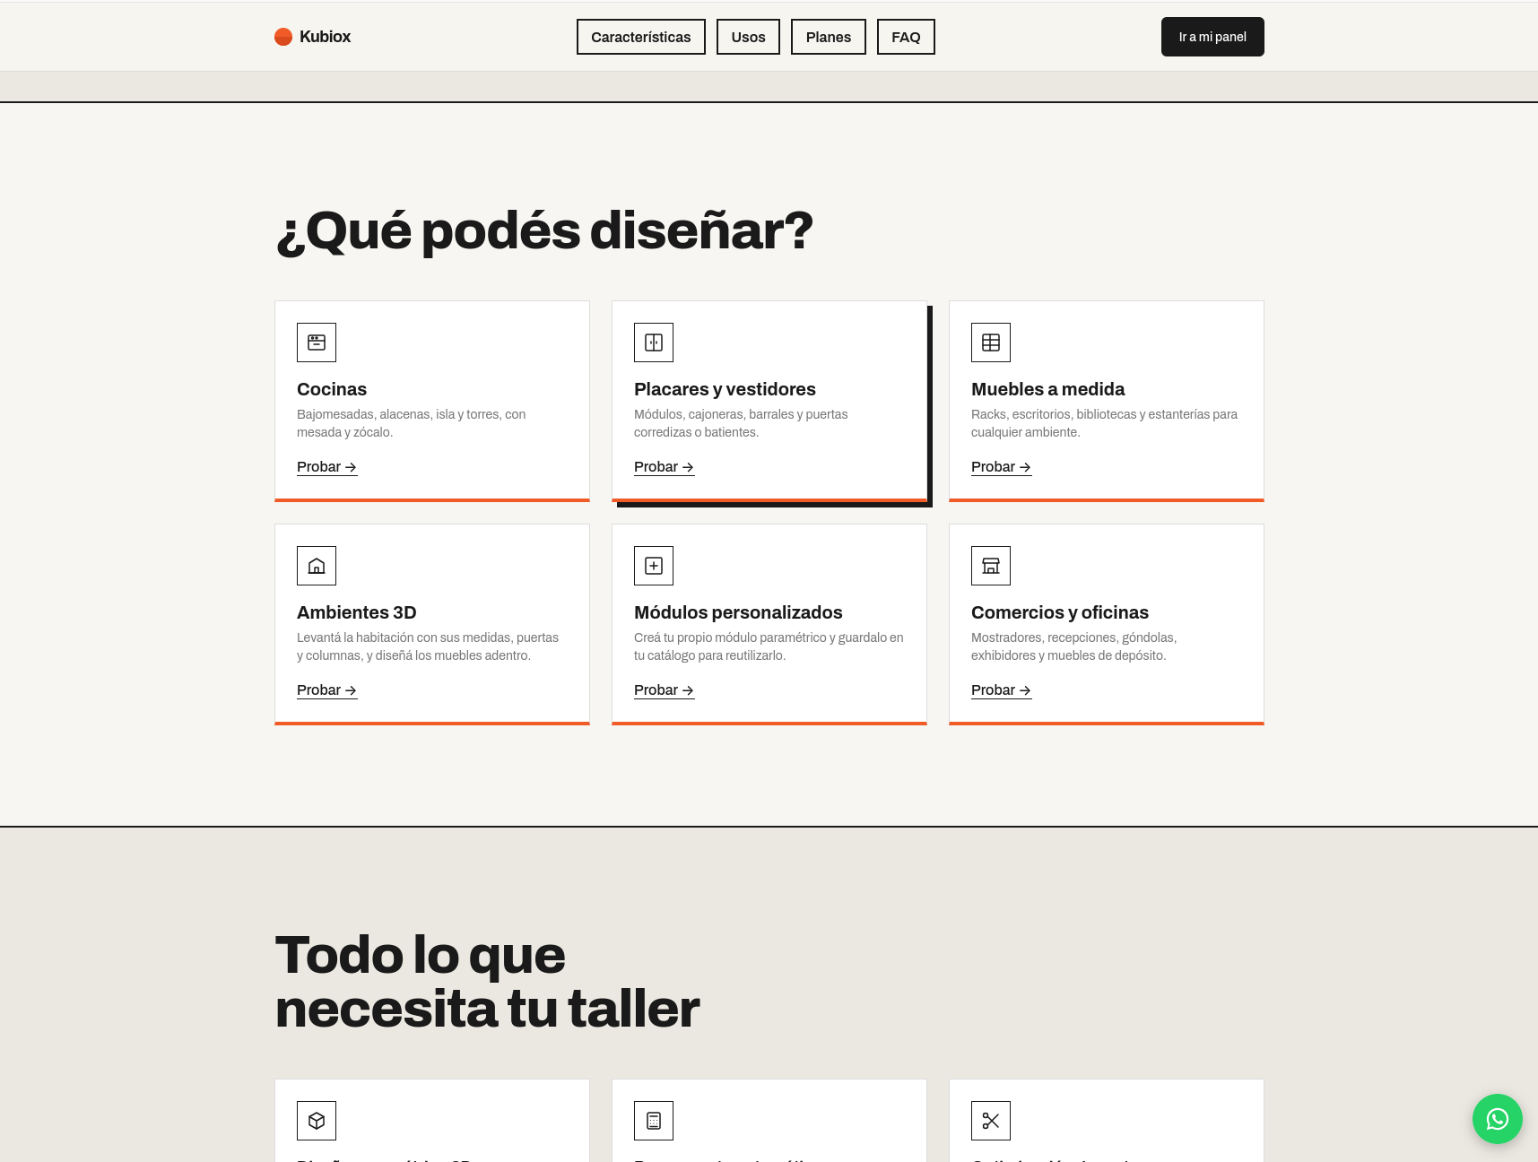Click the Todo lo que necesita tu taller heading
The height and width of the screenshot is (1162, 1538).
click(487, 982)
